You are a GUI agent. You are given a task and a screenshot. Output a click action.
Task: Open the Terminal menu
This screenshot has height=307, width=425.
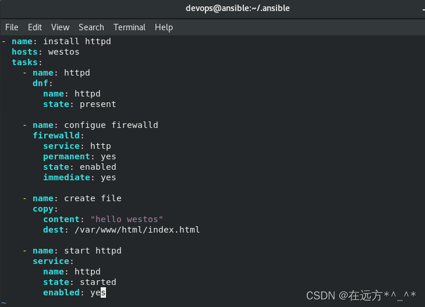129,27
